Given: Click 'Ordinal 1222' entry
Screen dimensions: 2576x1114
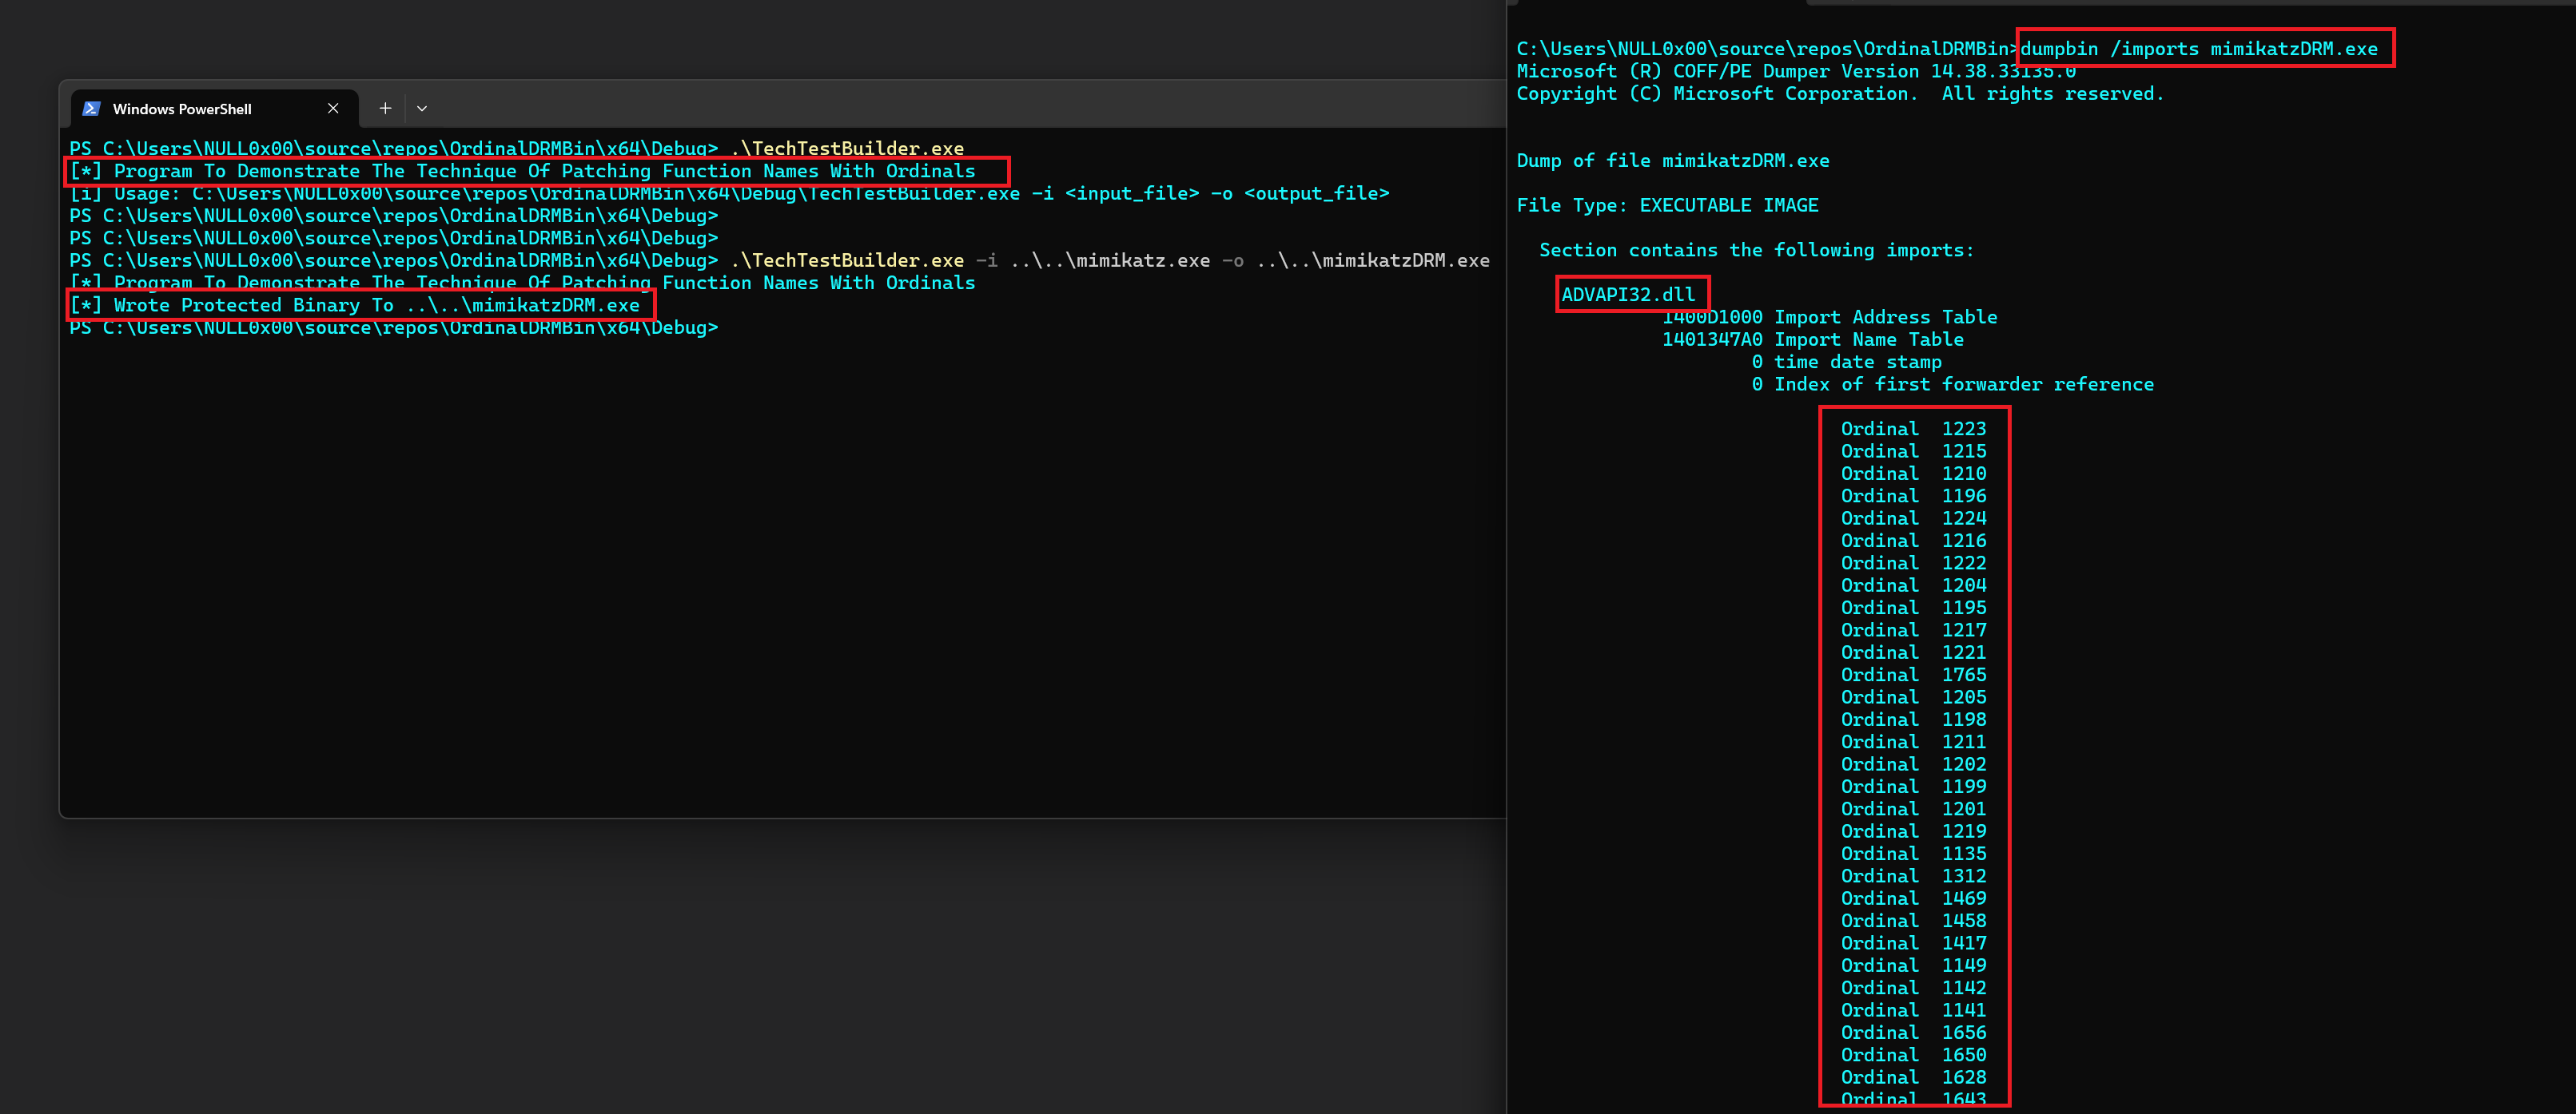Looking at the screenshot, I should [1914, 562].
